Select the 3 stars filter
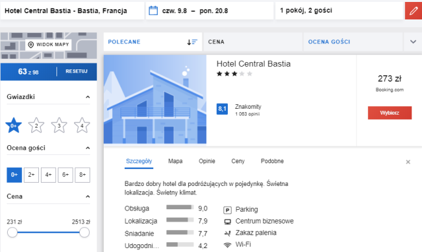Screen dimensions: 422x252 click(x=59, y=125)
